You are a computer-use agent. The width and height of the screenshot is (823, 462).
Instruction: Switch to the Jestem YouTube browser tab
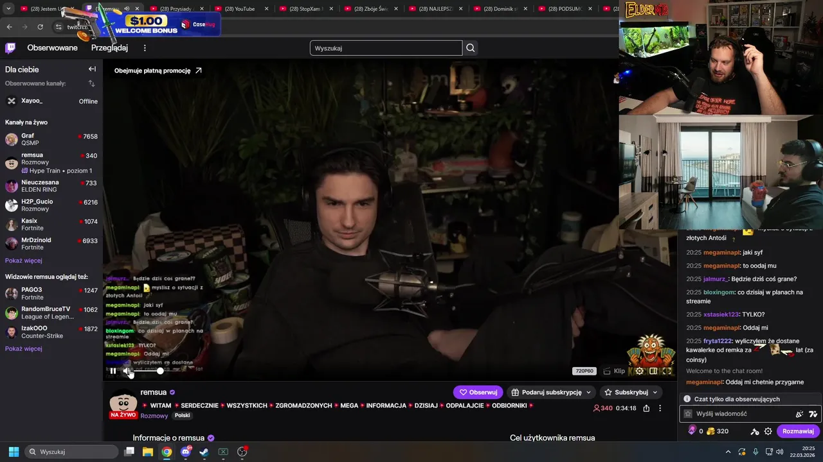point(48,8)
